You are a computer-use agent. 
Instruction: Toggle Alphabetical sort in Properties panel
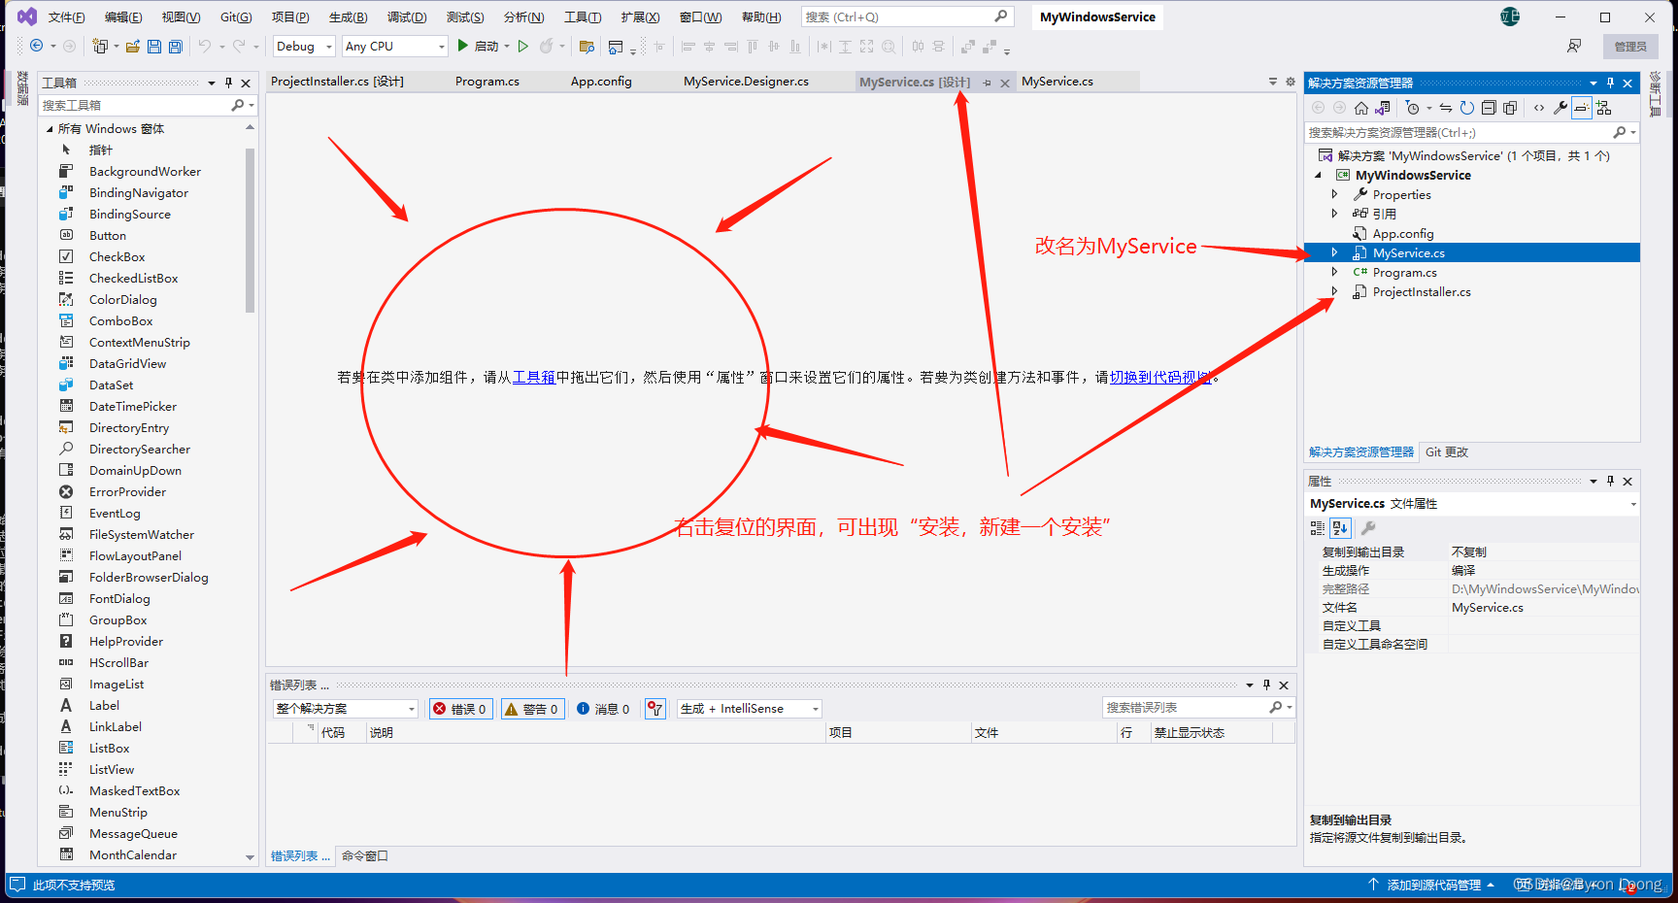coord(1340,528)
